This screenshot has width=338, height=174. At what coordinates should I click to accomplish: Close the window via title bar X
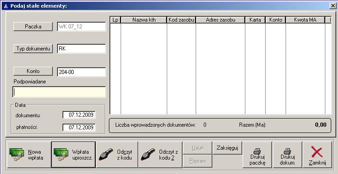(x=333, y=6)
